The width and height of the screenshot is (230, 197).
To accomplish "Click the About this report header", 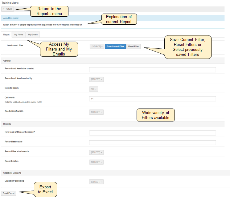I will [x=11, y=18].
